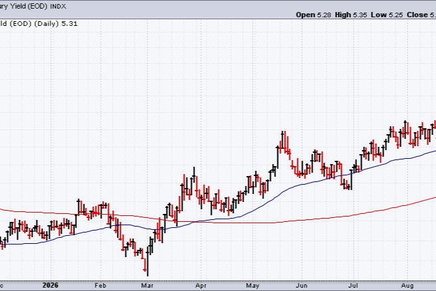Click the 'INDX' label in title bar
Viewport: 436px width, 291px height.
pyautogui.click(x=58, y=7)
